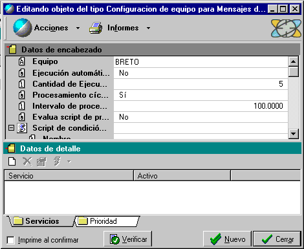304x249 pixels.
Task: Edit the Cantidad de Ejecu... value 5
Action: [x=201, y=84]
